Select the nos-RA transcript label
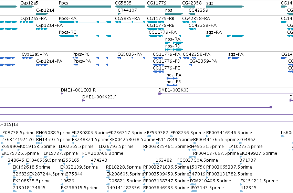Screen dimensions: 293x193 pyautogui.click(x=173, y=39)
